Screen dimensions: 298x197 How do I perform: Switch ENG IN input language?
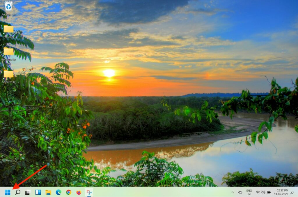pyautogui.click(x=249, y=192)
